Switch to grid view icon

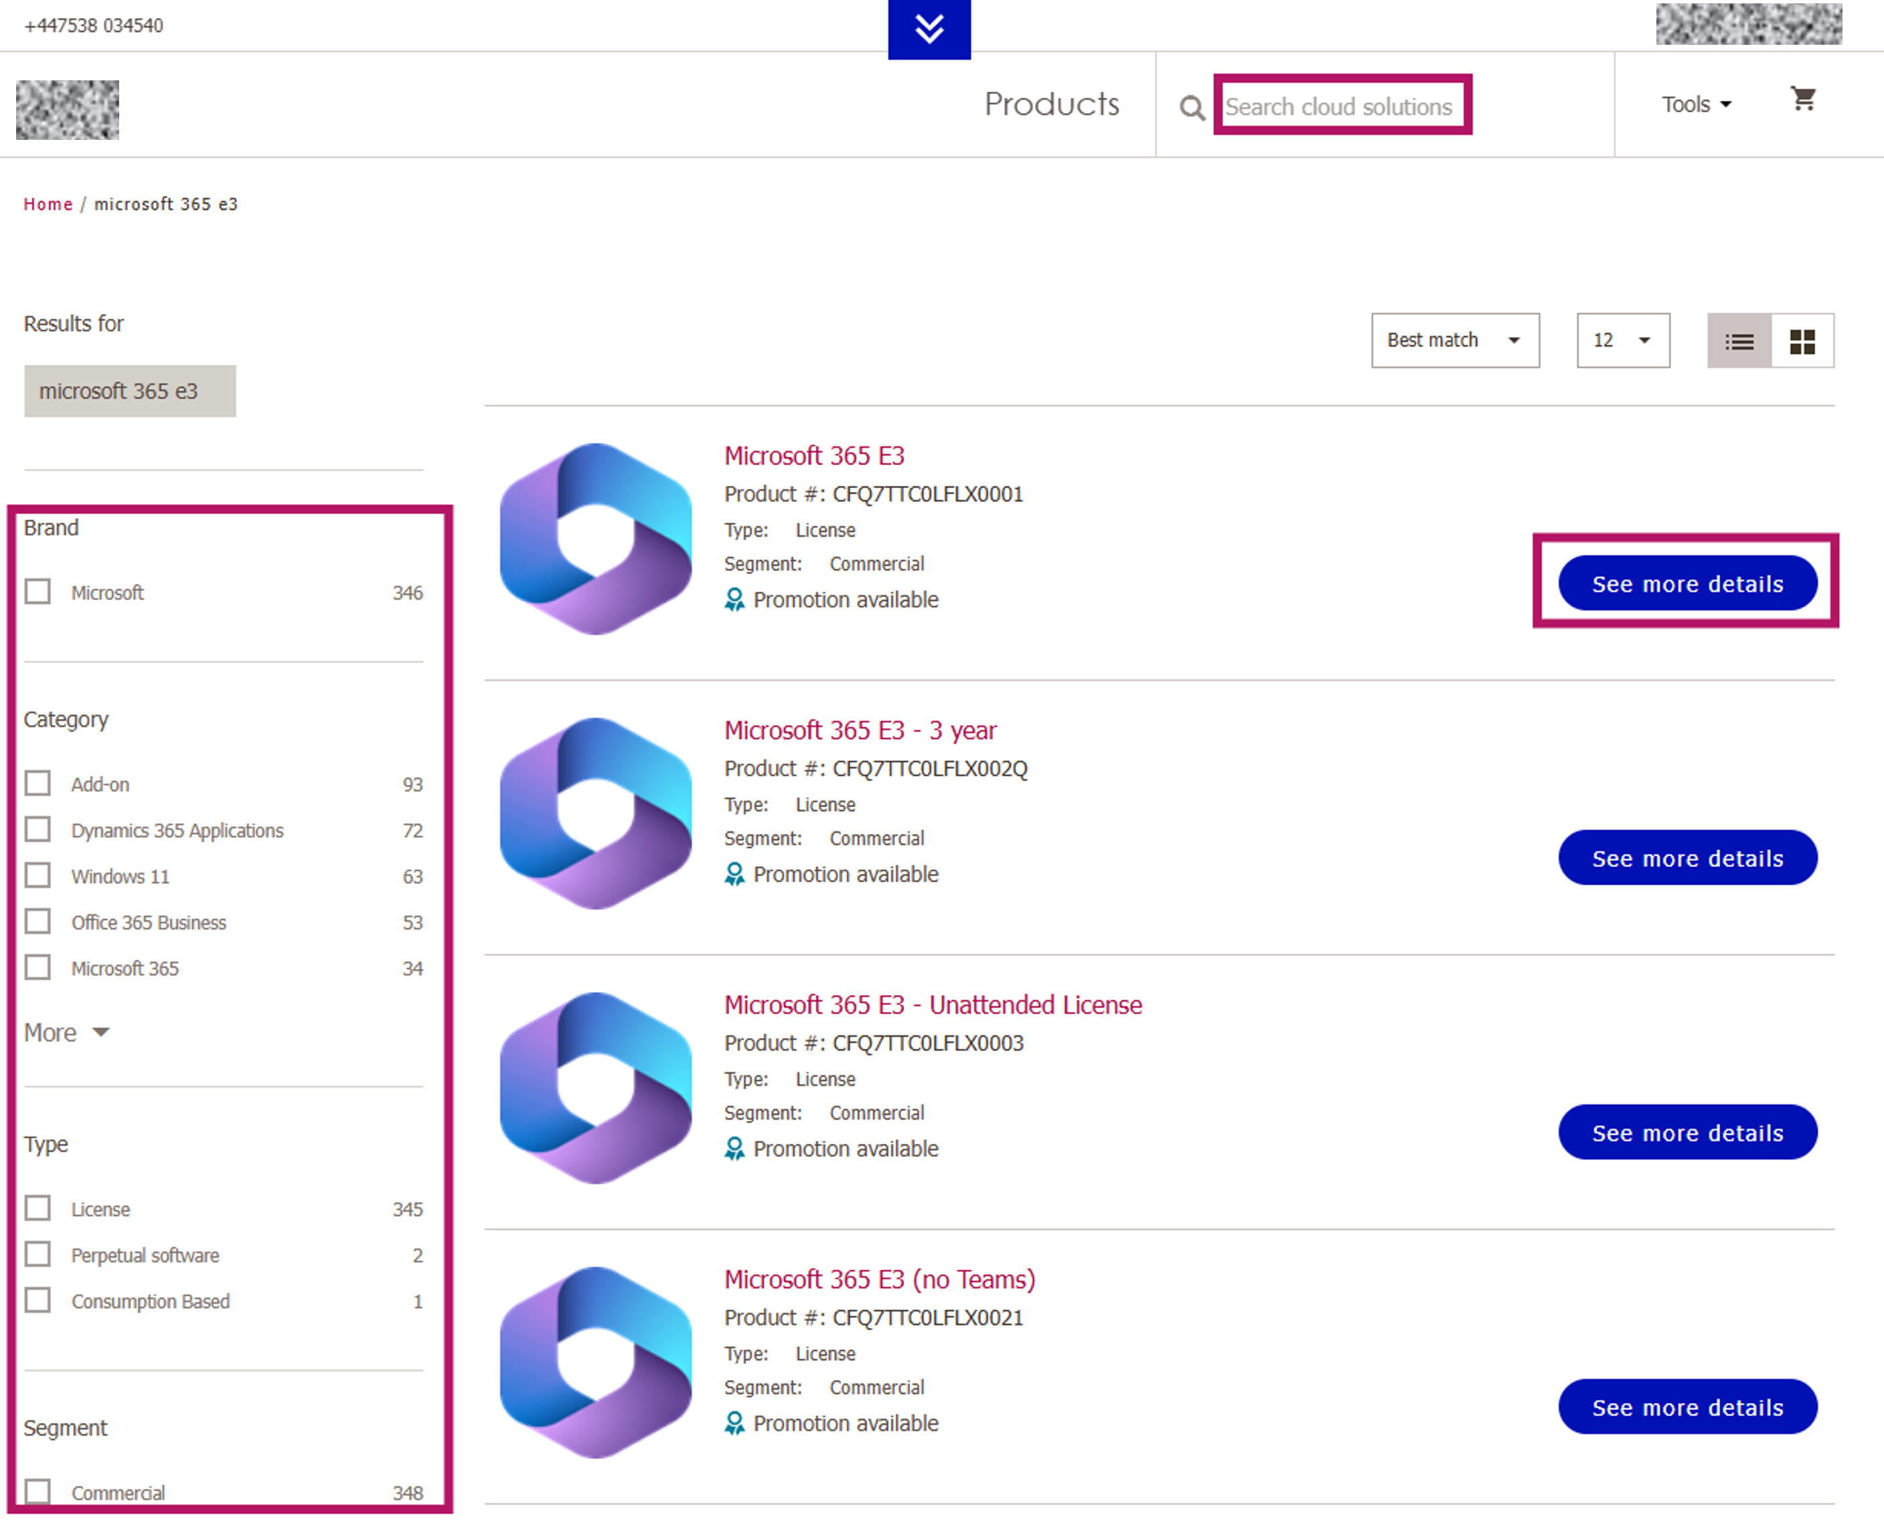pos(1802,341)
